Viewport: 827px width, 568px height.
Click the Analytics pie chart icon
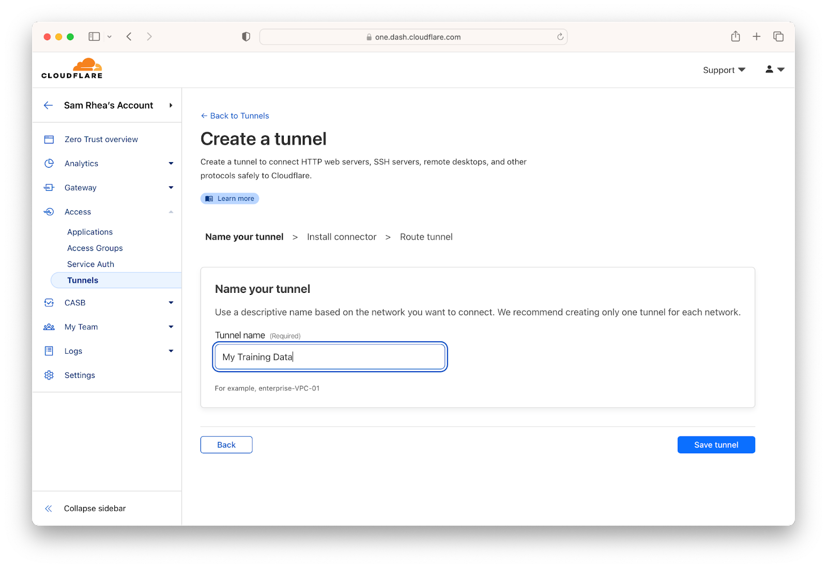pyautogui.click(x=49, y=163)
